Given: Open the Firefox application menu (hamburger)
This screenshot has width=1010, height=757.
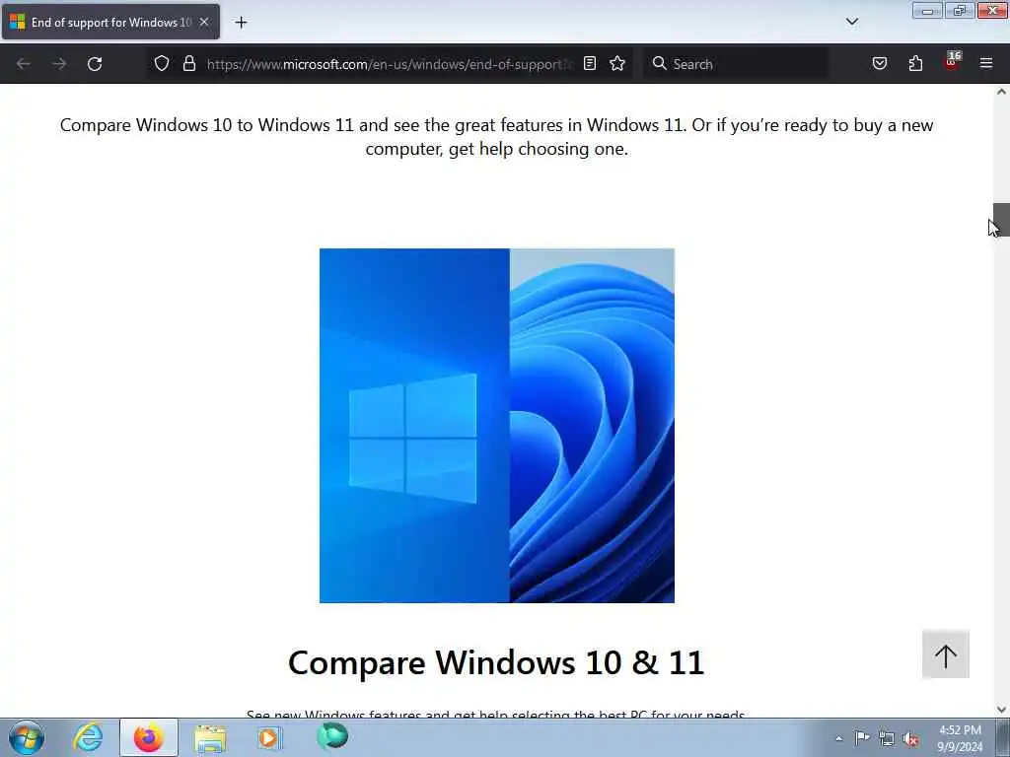Looking at the screenshot, I should click(986, 63).
